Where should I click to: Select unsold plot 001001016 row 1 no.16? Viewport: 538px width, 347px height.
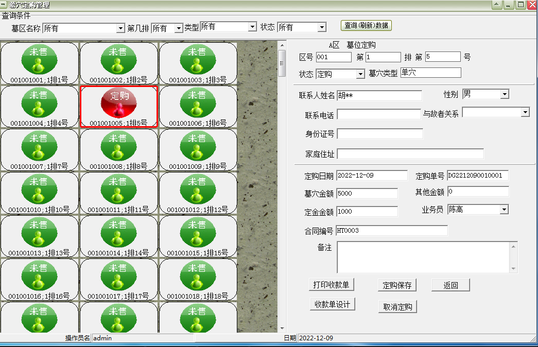coord(40,280)
